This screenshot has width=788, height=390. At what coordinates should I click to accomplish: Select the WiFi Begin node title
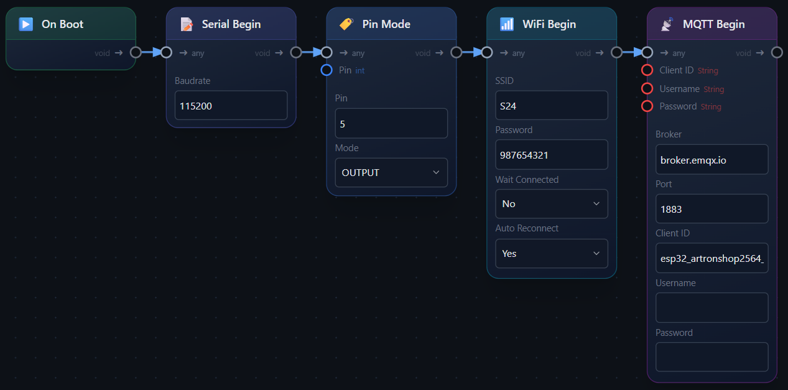[549, 24]
